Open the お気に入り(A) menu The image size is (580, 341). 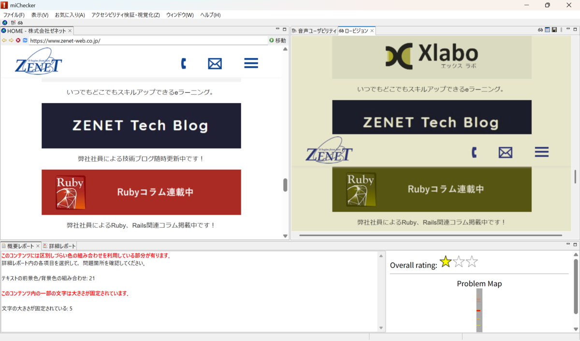(x=70, y=15)
